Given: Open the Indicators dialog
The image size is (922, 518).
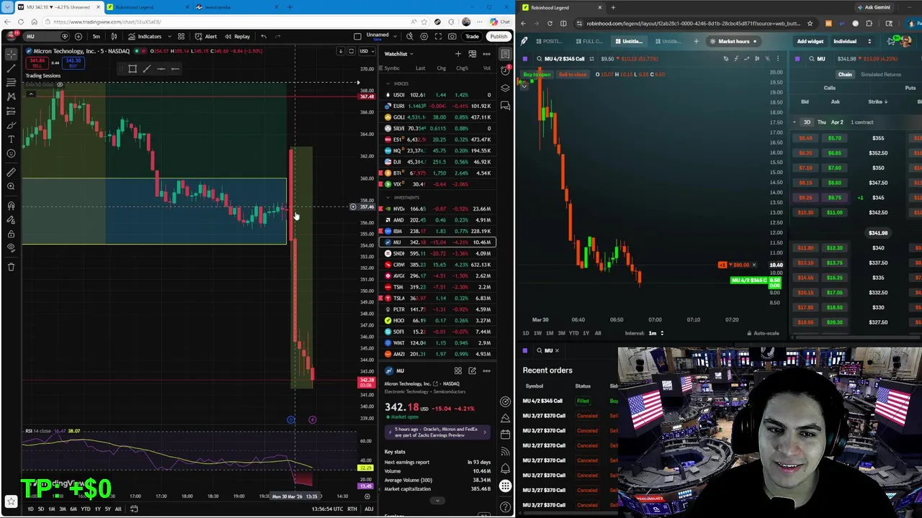Looking at the screenshot, I should [x=145, y=37].
